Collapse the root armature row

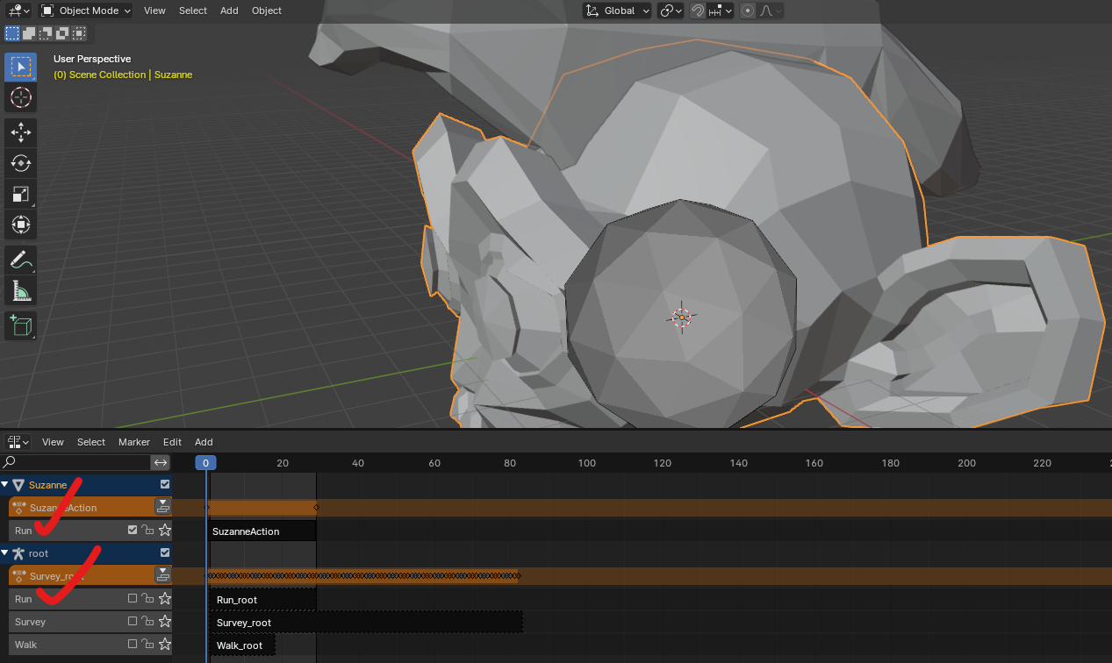tap(4, 552)
